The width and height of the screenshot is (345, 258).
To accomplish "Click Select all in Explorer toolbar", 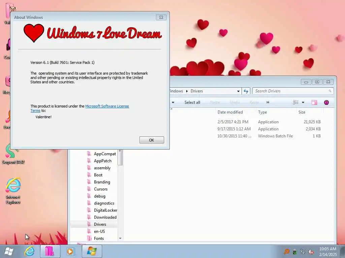I will coord(192,102).
